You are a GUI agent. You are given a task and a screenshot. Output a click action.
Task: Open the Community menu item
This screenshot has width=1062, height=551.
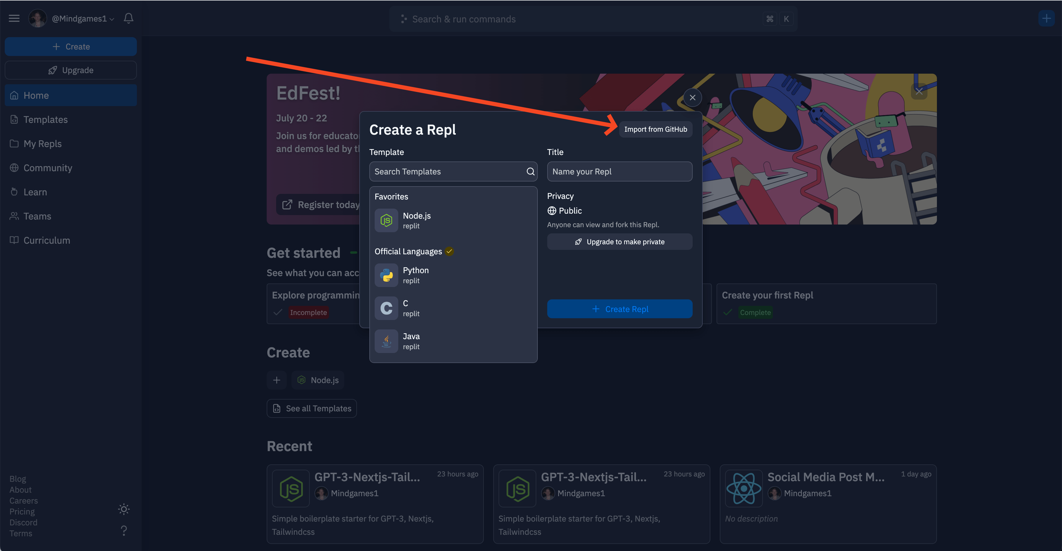pyautogui.click(x=48, y=167)
